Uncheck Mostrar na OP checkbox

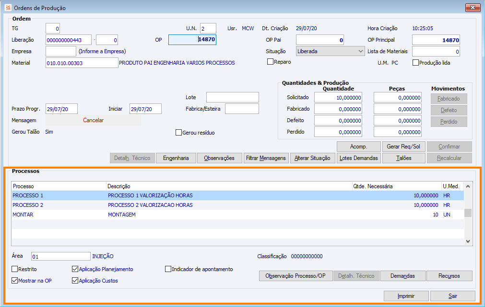click(x=15, y=281)
